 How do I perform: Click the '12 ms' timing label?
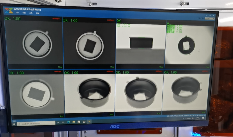[x=62, y=116]
